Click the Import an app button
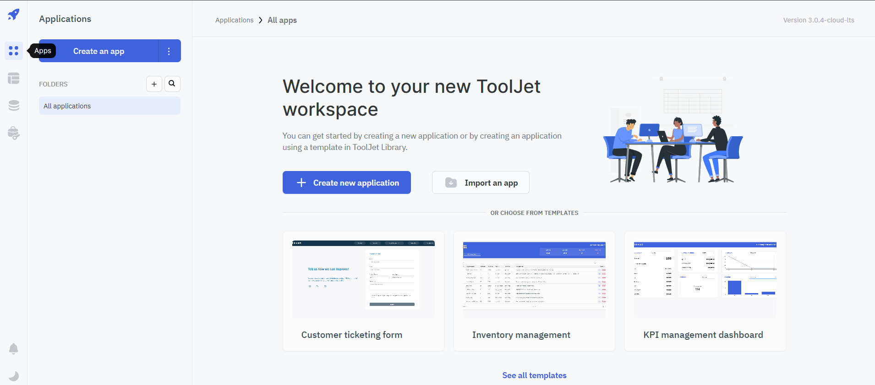The height and width of the screenshot is (385, 875). coord(481,183)
